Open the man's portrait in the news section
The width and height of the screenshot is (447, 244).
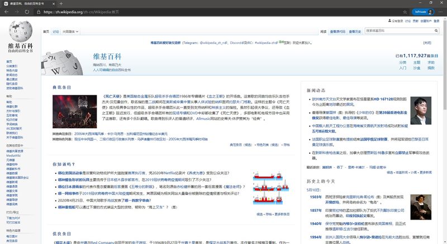(421, 111)
